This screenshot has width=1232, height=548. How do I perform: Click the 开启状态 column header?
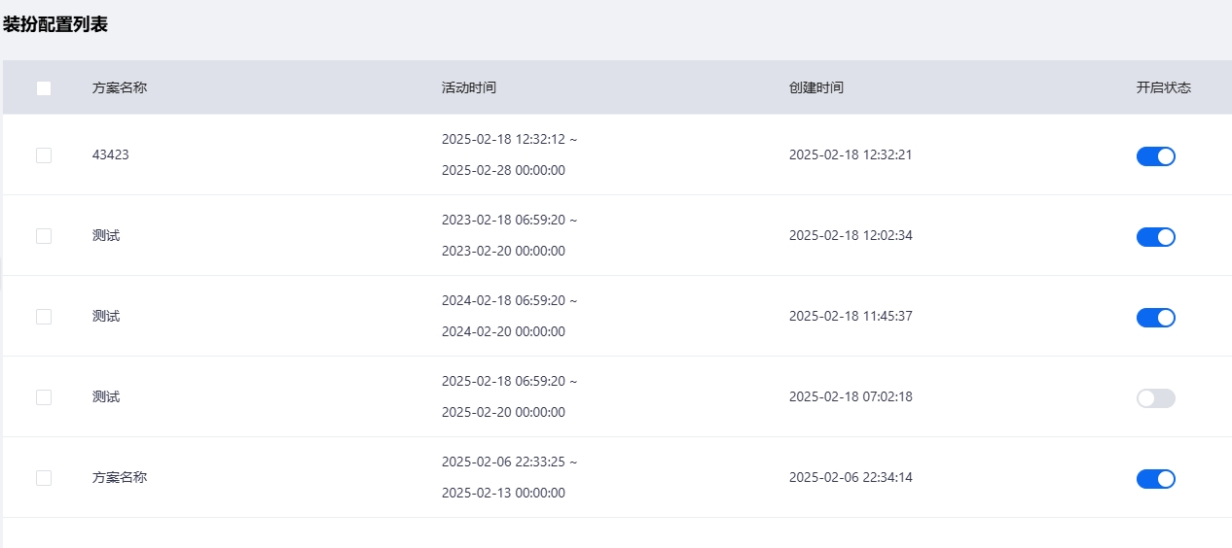[x=1164, y=87]
